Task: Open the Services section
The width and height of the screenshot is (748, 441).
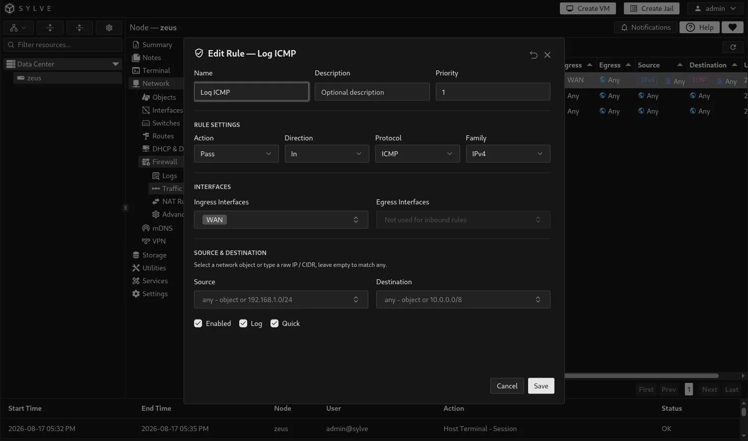Action: [155, 281]
